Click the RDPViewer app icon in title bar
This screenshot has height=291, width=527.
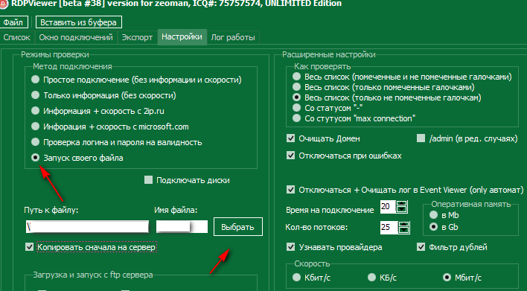point(4,4)
